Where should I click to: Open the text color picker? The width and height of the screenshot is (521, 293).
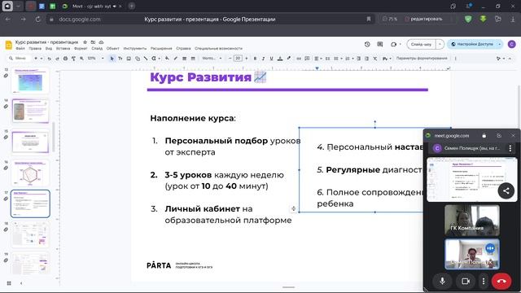280,59
